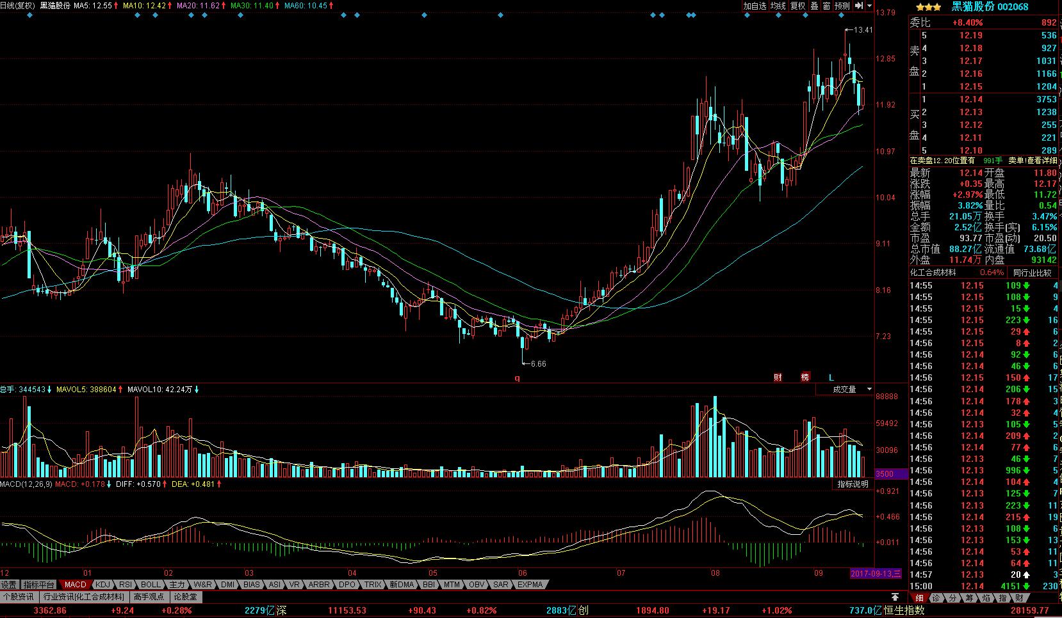Viewport: 1062px width, 618px height.
Task: Click the 预测 forecast button
Action: (842, 6)
